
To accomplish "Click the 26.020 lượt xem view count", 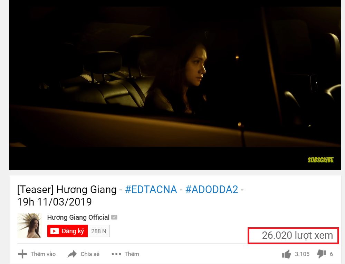I will pyautogui.click(x=297, y=236).
